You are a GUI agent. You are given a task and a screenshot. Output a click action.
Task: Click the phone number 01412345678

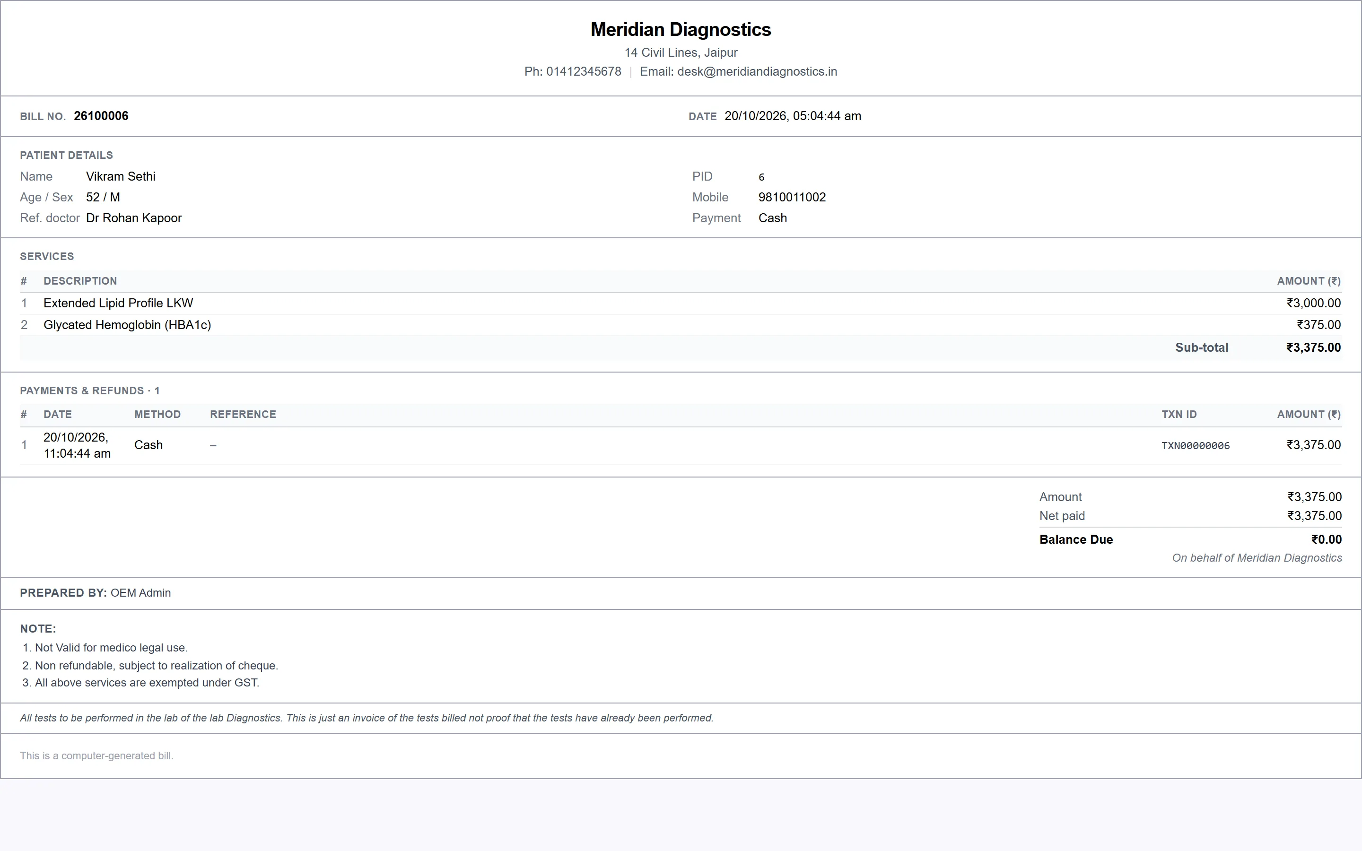584,71
